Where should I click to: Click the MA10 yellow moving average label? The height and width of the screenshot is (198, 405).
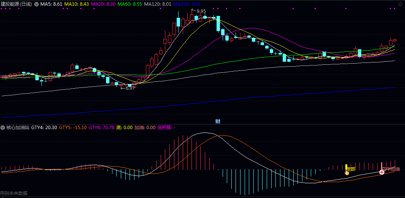pos(77,4)
